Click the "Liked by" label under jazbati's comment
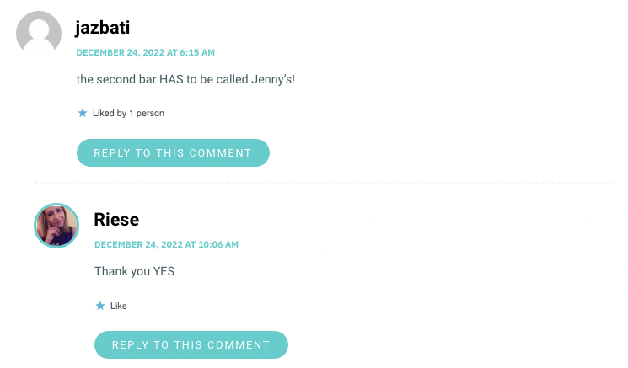The width and height of the screenshot is (628, 368). click(x=110, y=113)
